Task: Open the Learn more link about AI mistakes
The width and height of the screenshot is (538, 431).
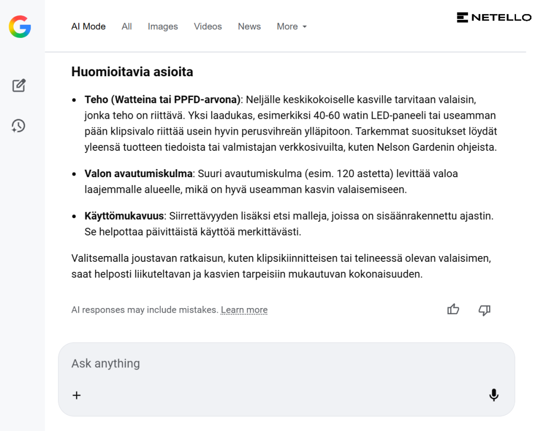Action: click(244, 310)
